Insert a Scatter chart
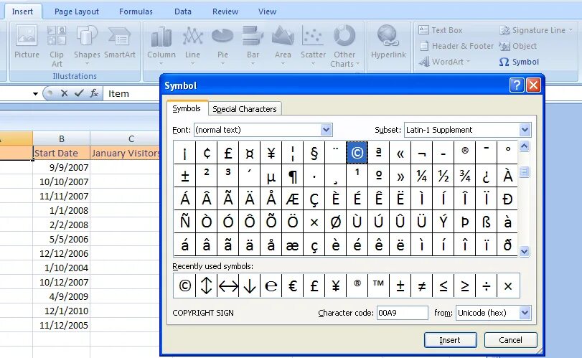Screen dimensions: 582x358 pyautogui.click(x=314, y=45)
